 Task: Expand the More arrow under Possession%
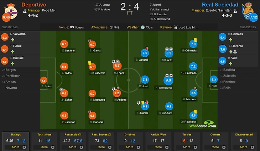click(74, 147)
